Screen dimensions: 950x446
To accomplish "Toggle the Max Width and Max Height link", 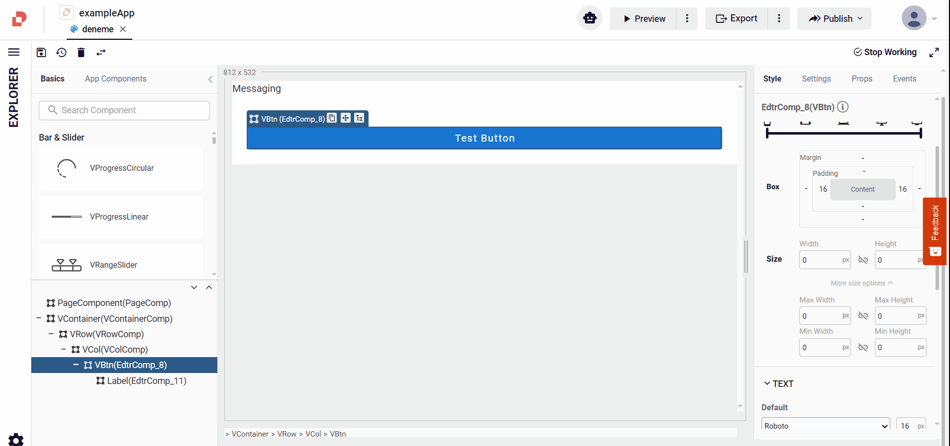I will 863,316.
